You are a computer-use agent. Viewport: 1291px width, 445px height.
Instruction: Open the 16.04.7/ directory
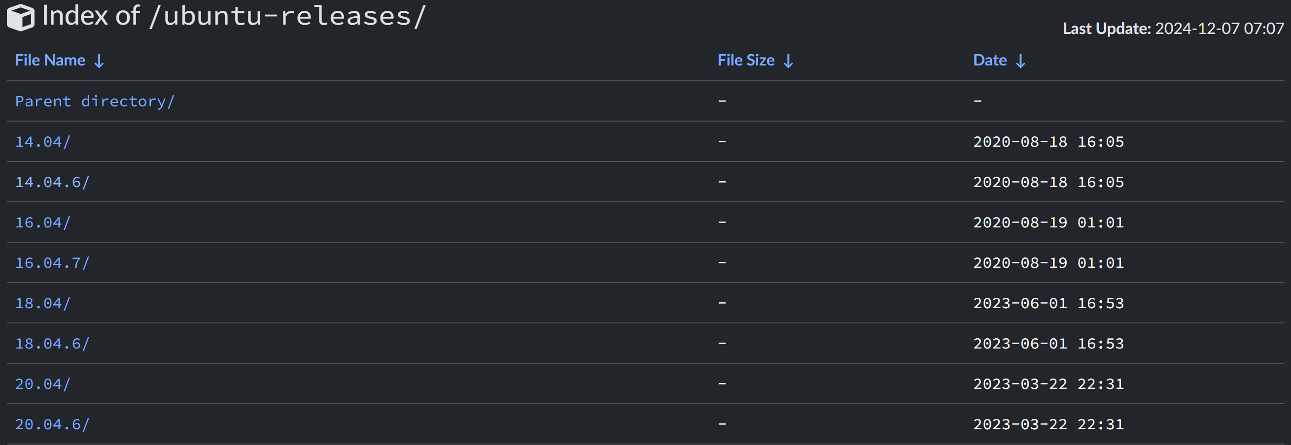[52, 263]
